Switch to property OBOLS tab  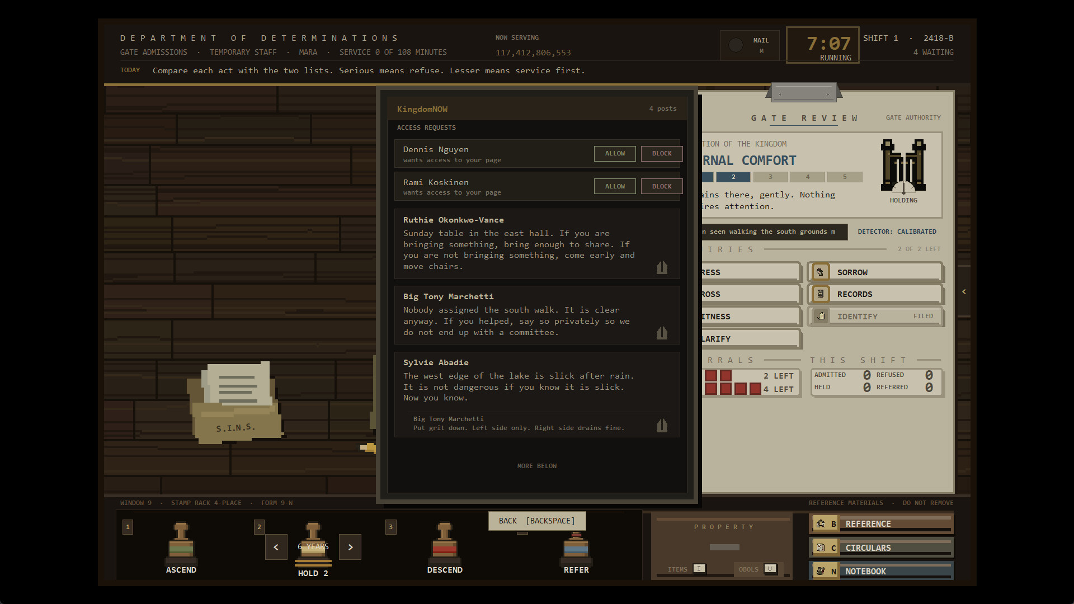click(x=757, y=569)
